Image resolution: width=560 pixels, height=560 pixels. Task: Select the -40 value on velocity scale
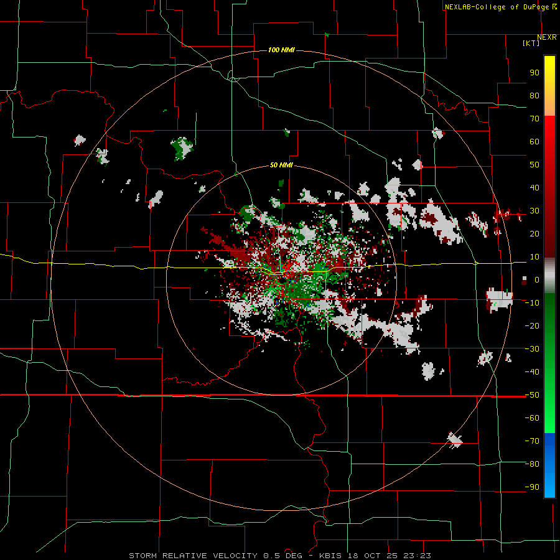532,372
